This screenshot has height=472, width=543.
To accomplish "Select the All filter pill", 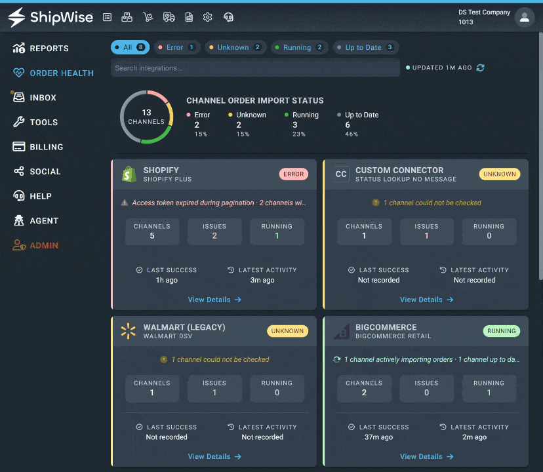I will tap(131, 47).
